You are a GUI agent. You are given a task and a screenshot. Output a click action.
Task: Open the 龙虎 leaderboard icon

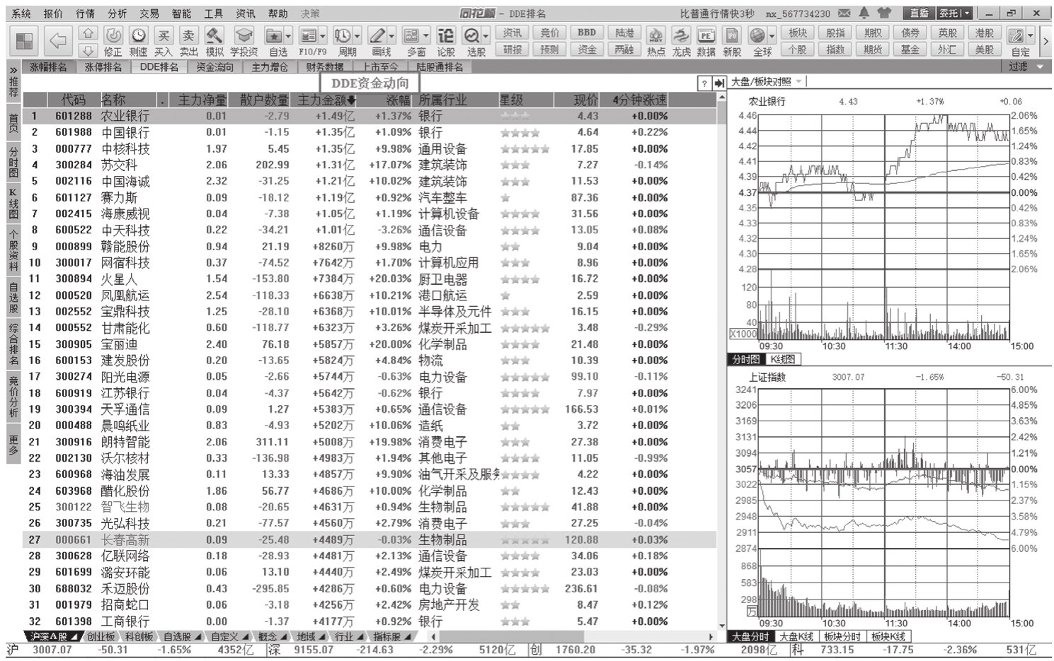click(x=681, y=41)
